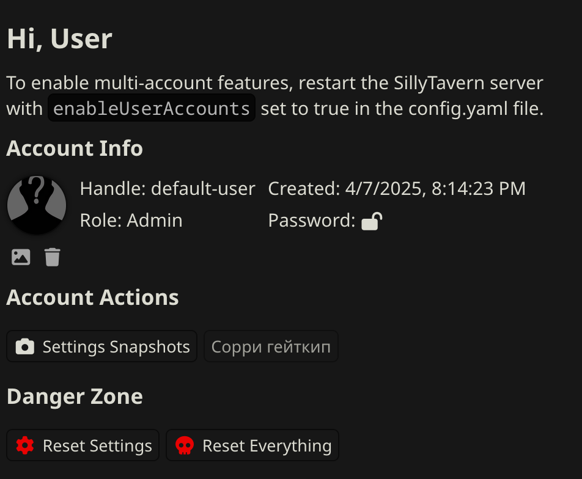This screenshot has width=582, height=479.
Task: Click the unlocked padlock password icon
Action: click(x=372, y=222)
